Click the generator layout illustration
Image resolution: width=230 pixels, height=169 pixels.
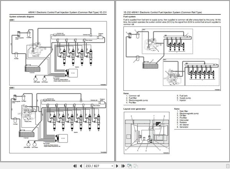(x=146, y=133)
